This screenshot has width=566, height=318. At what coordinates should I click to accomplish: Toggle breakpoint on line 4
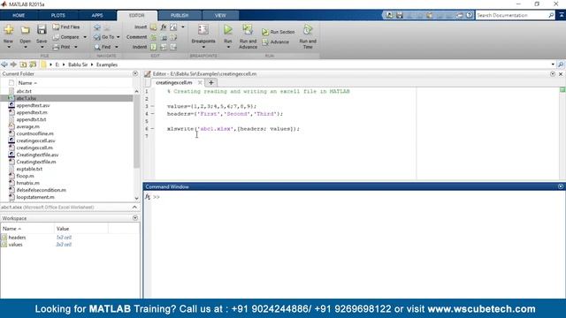click(152, 114)
